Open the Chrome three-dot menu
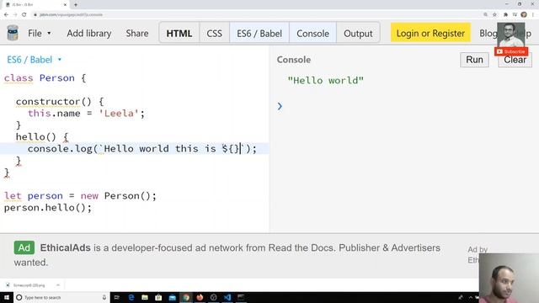This screenshot has width=539, height=303. click(533, 14)
